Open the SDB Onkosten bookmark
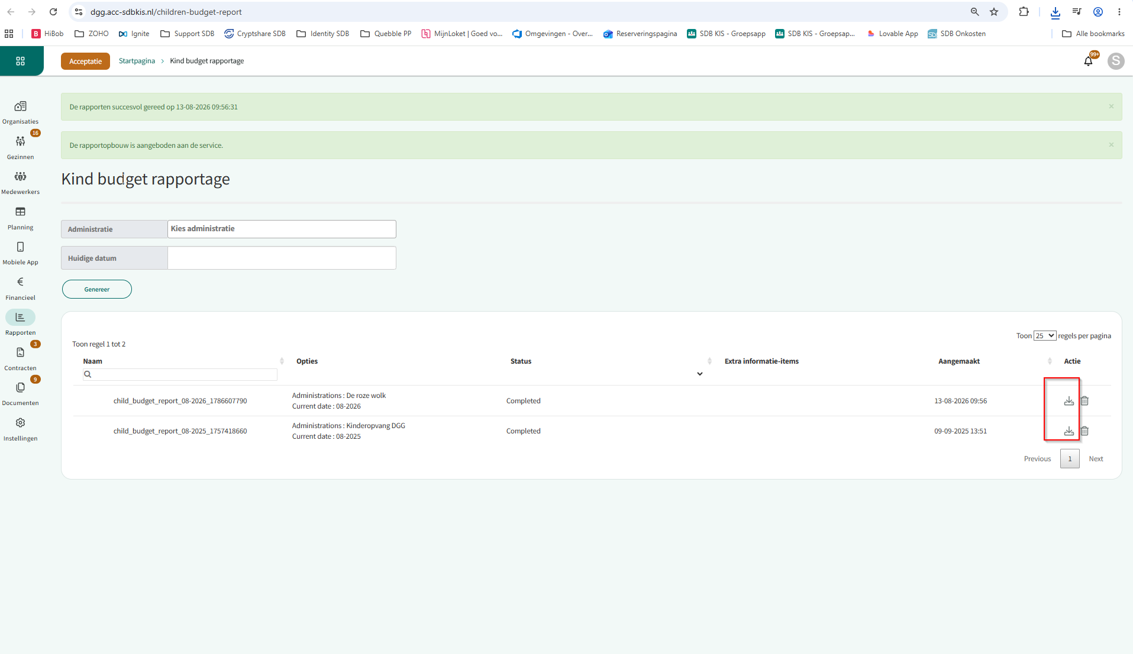Viewport: 1133px width, 654px height. tap(957, 34)
